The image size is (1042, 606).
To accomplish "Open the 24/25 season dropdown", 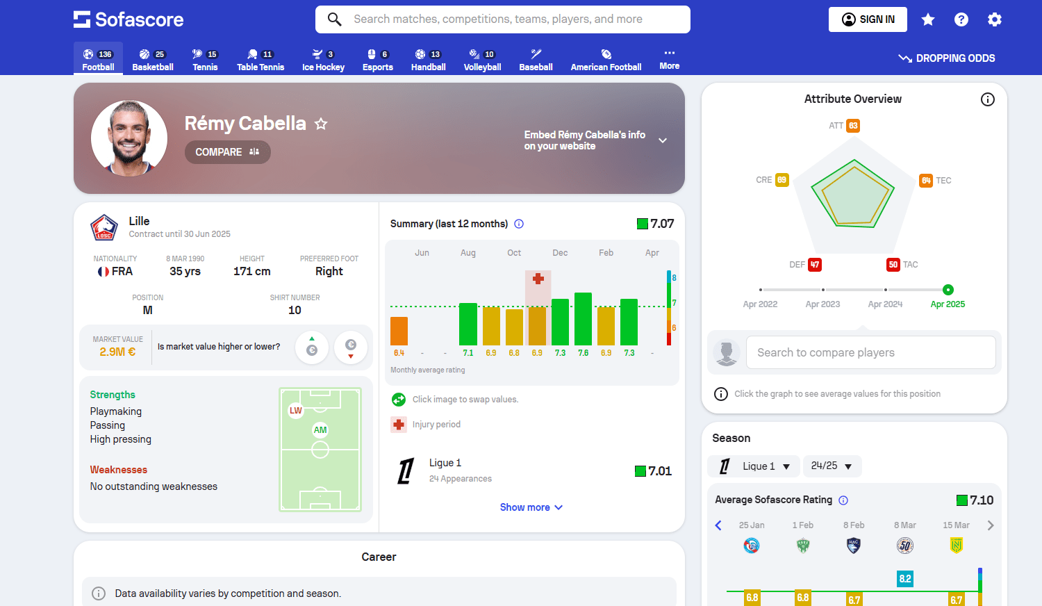I will pos(832,466).
